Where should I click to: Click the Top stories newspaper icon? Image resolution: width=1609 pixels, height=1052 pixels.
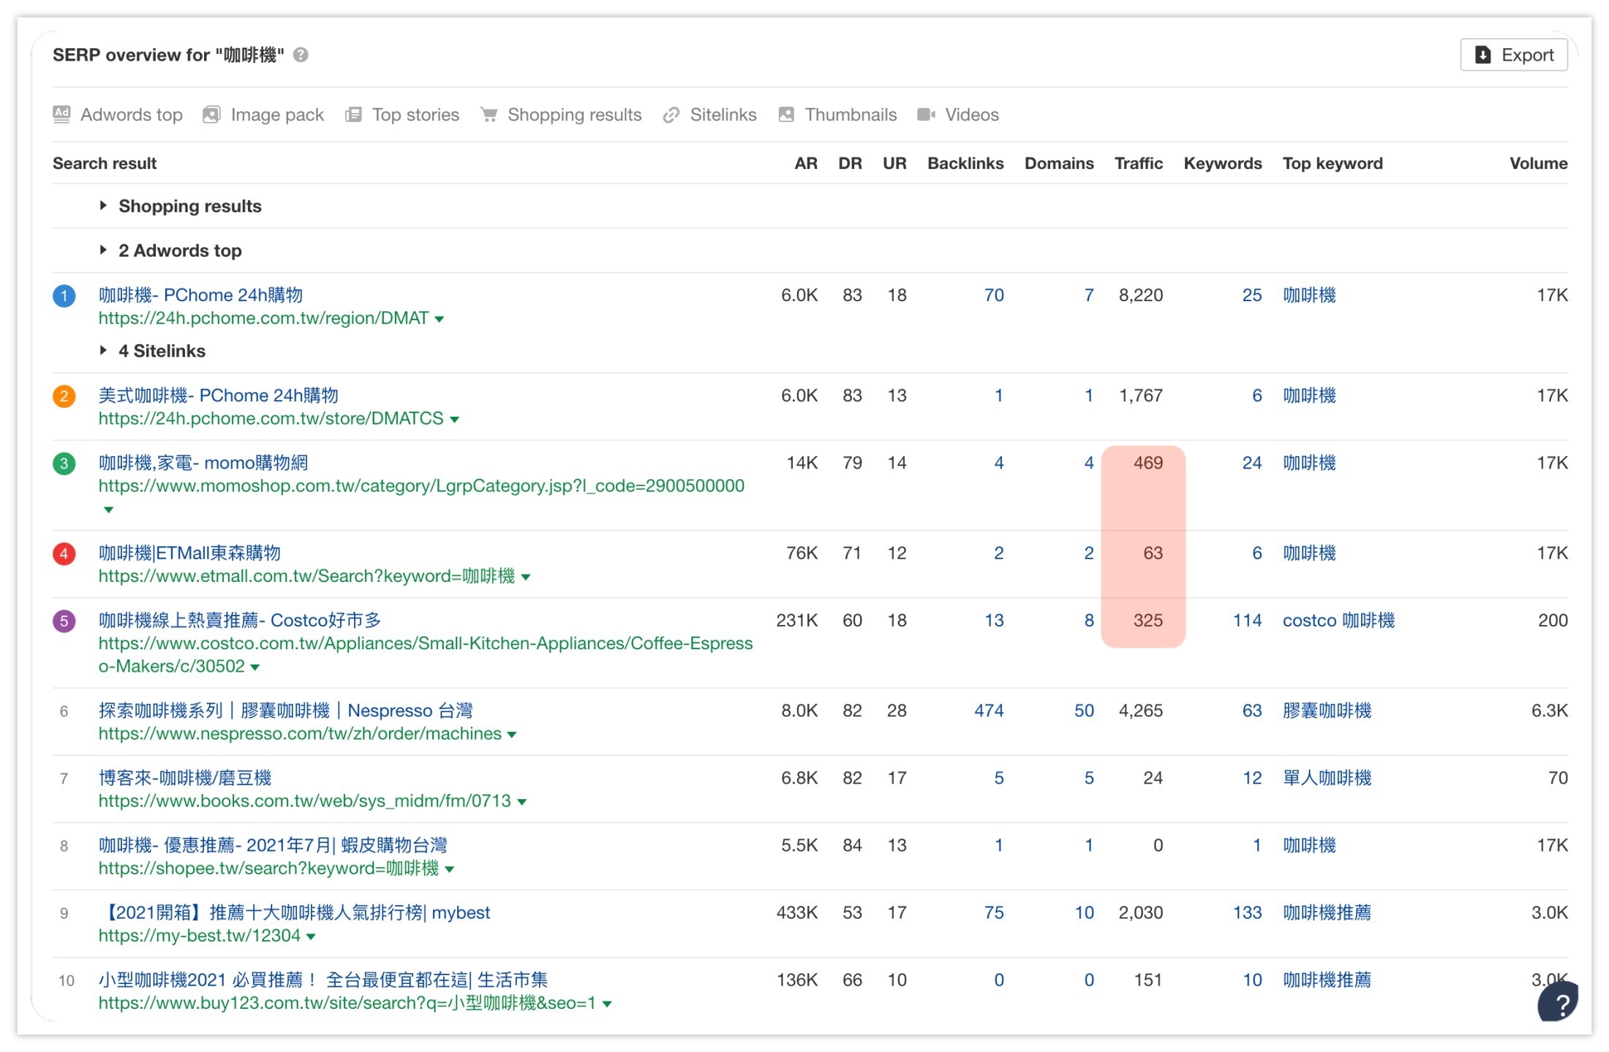(353, 114)
